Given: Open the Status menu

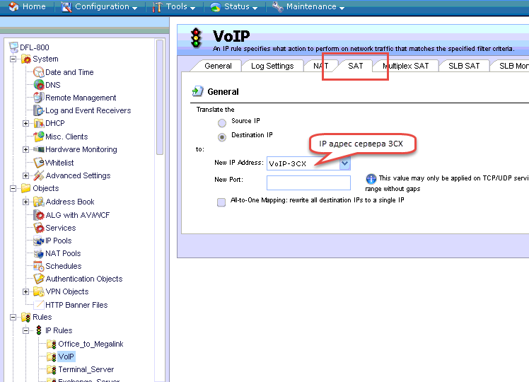Looking at the screenshot, I should (x=234, y=6).
